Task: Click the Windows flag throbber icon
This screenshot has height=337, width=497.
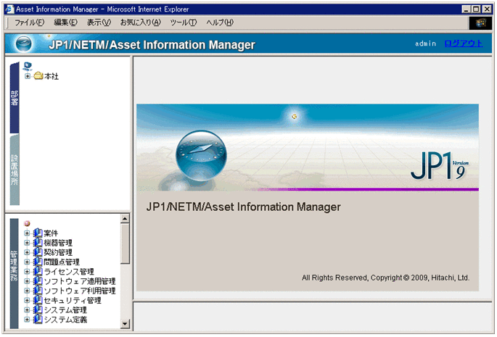Action: point(480,22)
